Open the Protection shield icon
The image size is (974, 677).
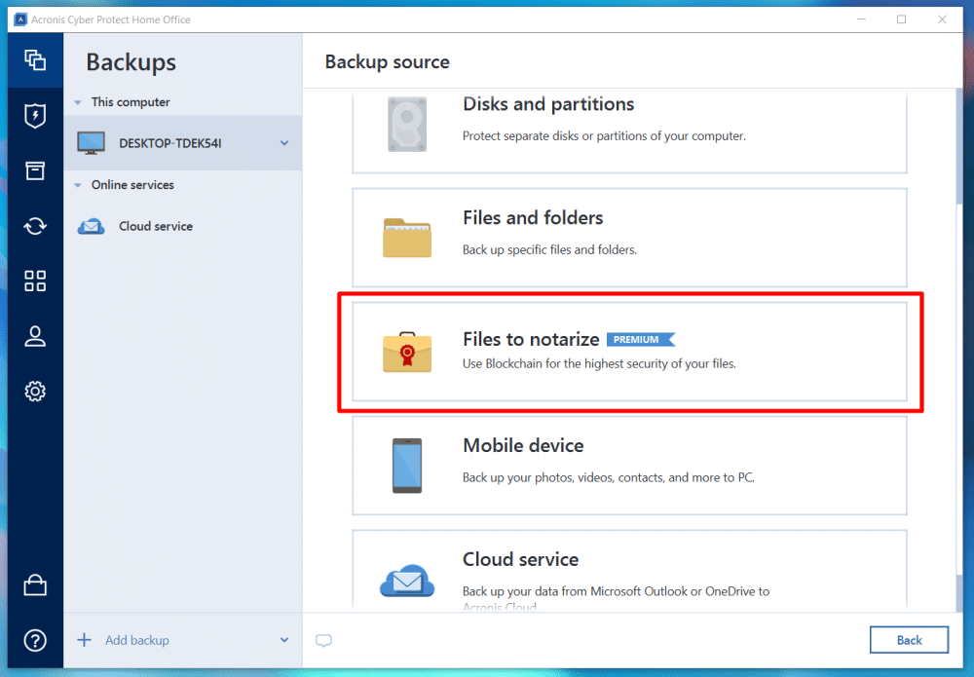[35, 116]
